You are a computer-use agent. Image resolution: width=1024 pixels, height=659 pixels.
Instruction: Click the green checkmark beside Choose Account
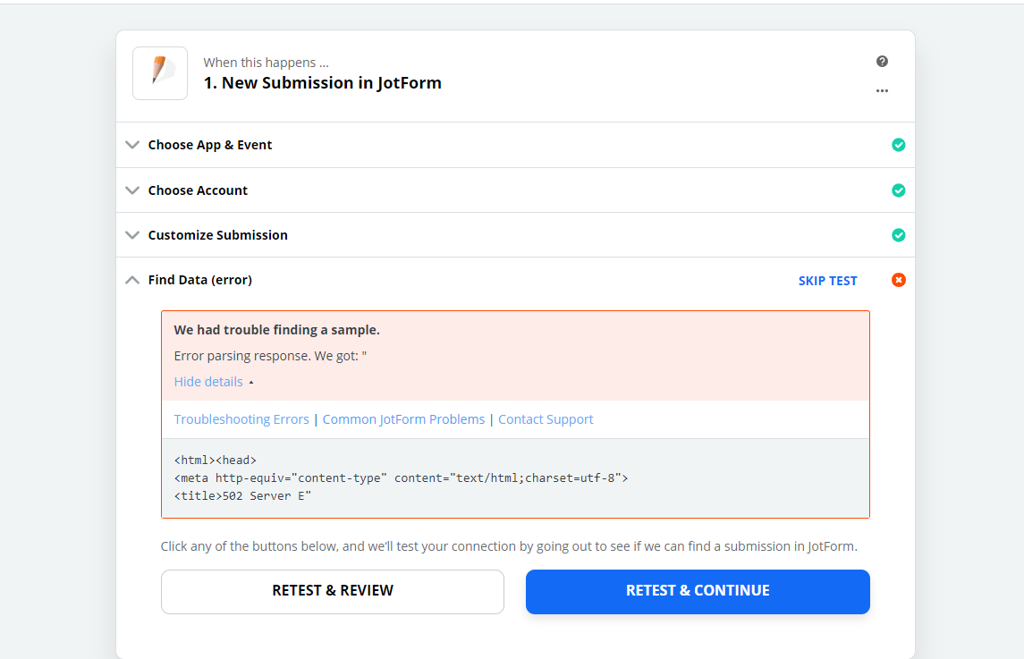[898, 190]
